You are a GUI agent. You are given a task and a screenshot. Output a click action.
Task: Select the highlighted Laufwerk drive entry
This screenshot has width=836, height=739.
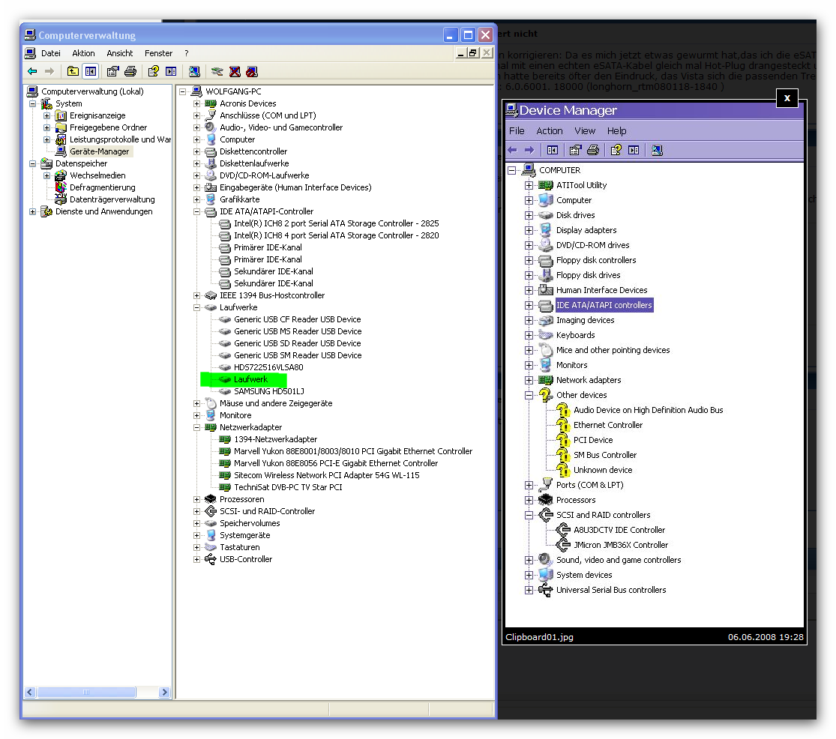[x=250, y=379]
